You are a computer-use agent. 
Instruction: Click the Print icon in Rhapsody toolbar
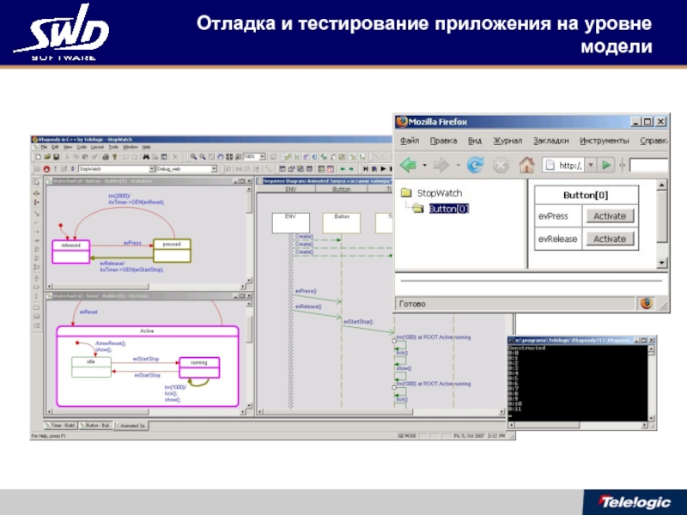pyautogui.click(x=106, y=157)
